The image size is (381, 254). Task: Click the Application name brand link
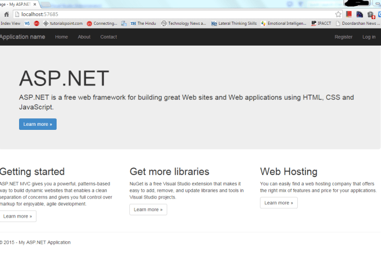point(23,37)
